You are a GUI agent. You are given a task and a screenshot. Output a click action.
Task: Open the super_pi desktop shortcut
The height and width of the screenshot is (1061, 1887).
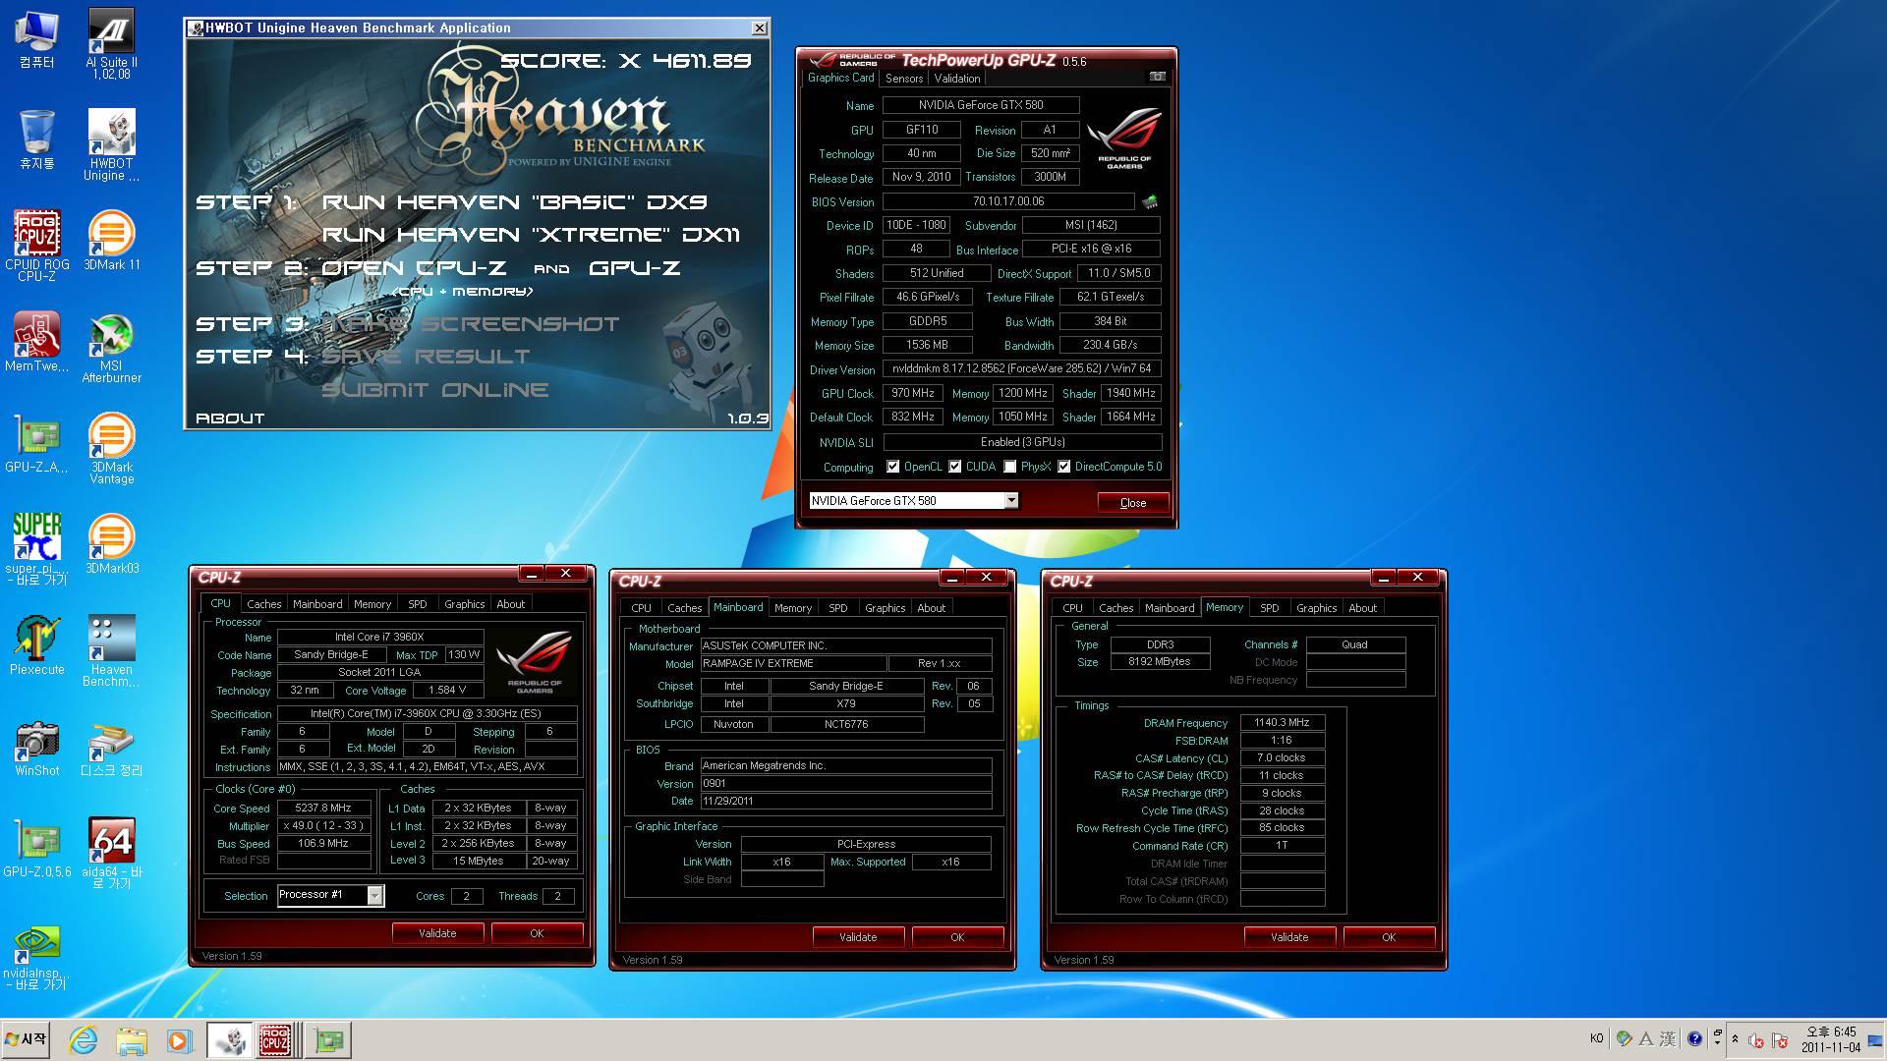click(36, 550)
